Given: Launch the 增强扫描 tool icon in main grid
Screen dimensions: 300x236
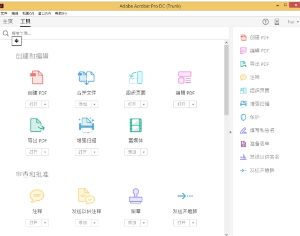Looking at the screenshot, I should pyautogui.click(x=87, y=125).
